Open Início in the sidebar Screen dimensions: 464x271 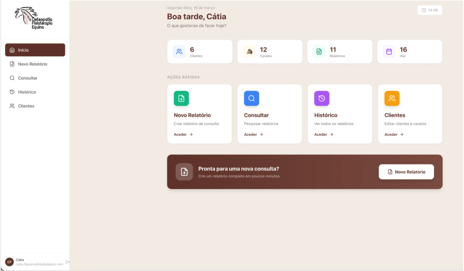pos(35,50)
